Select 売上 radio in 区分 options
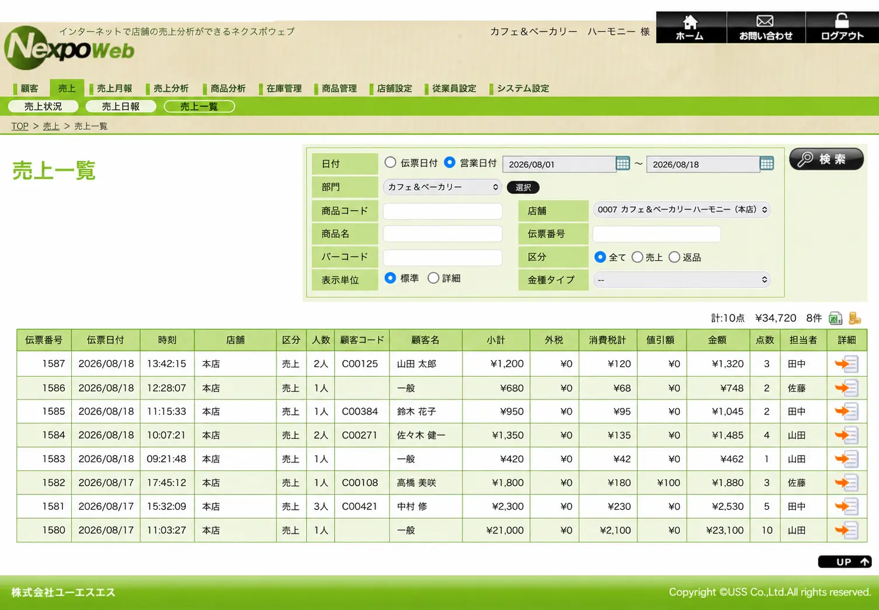 click(637, 257)
